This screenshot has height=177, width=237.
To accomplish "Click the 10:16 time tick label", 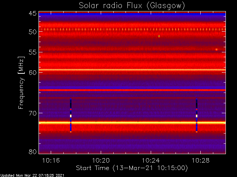I will tap(51, 161).
